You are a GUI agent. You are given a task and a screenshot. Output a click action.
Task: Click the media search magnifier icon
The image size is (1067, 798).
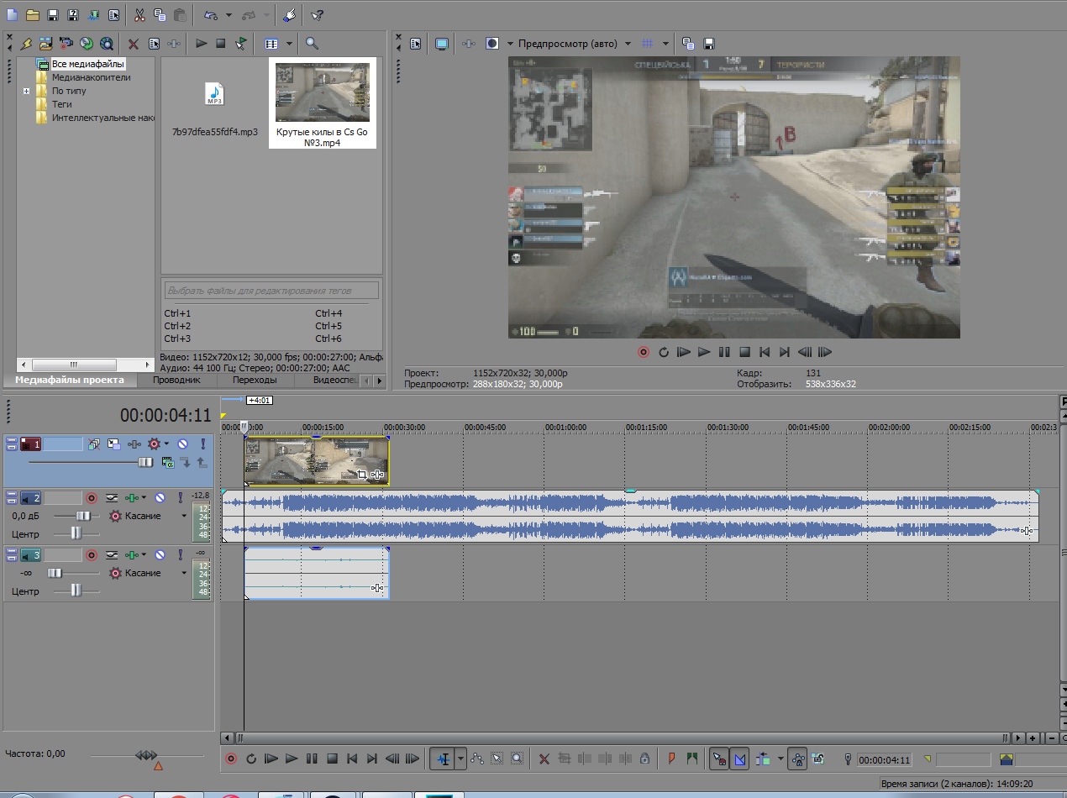point(312,44)
